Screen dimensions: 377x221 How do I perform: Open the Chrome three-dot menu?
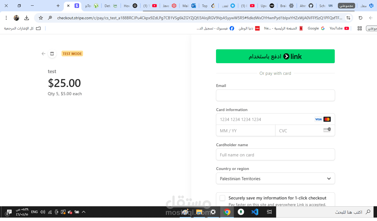coord(6,18)
